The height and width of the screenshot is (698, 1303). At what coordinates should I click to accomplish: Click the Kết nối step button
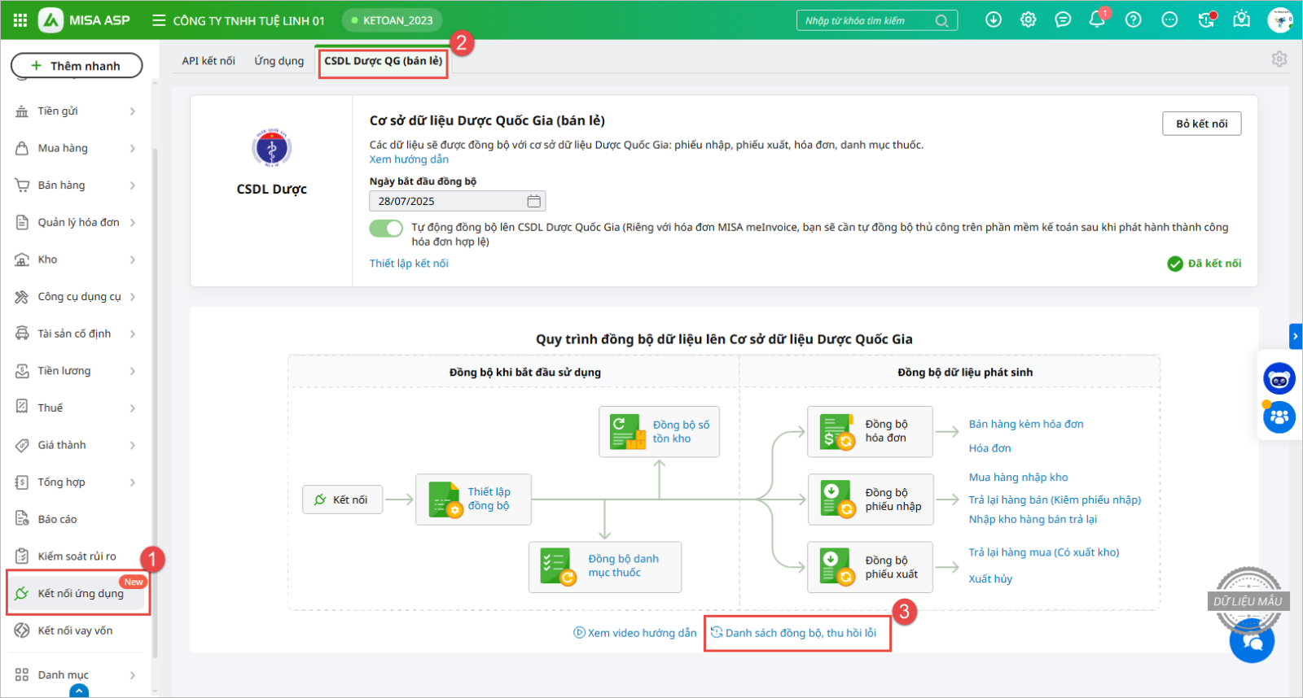(x=342, y=500)
